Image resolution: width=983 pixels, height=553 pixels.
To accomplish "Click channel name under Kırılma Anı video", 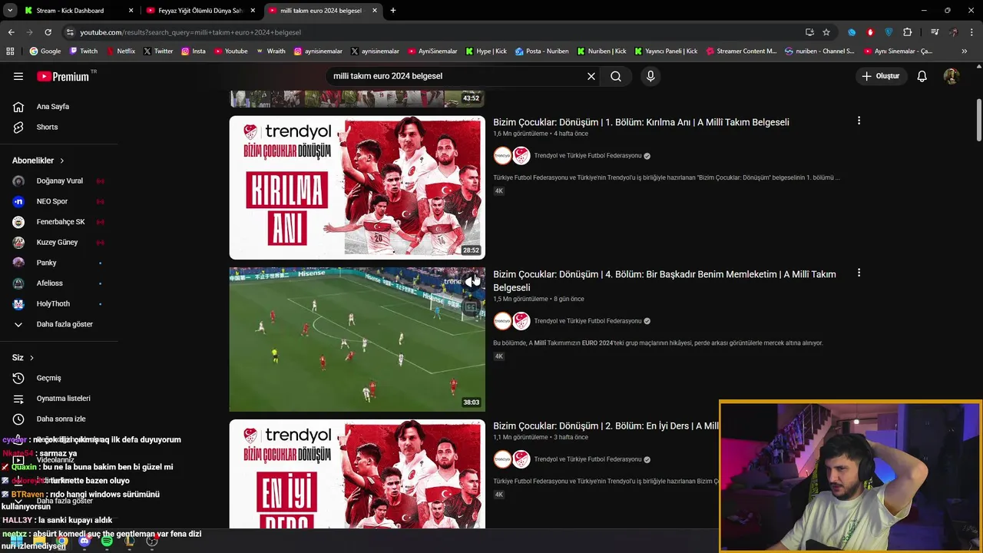I will [587, 156].
